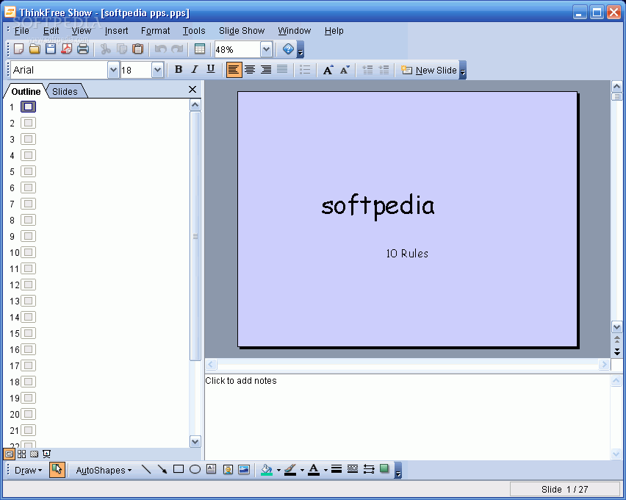Switch to normal view at panel bottom

(x=9, y=454)
